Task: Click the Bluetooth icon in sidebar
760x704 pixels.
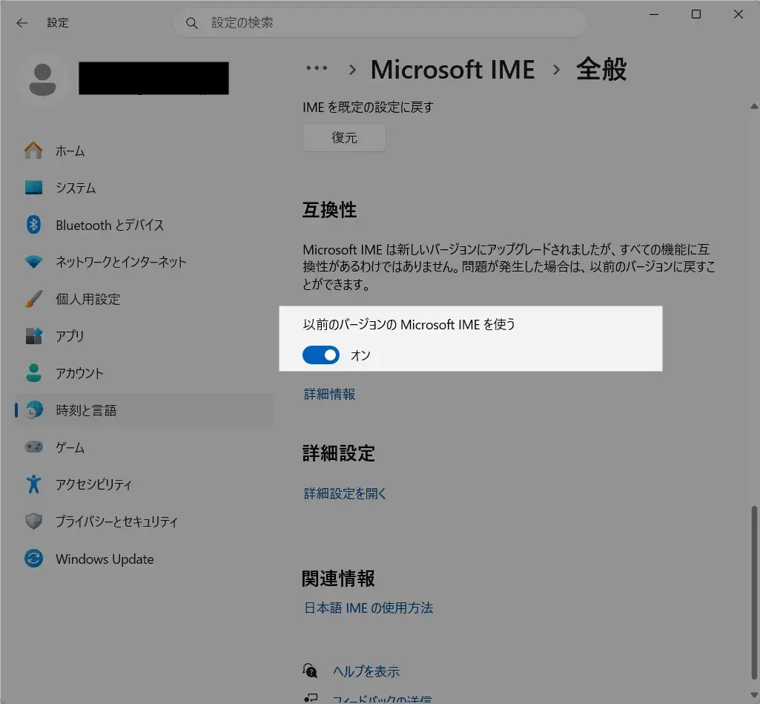Action: pyautogui.click(x=33, y=225)
